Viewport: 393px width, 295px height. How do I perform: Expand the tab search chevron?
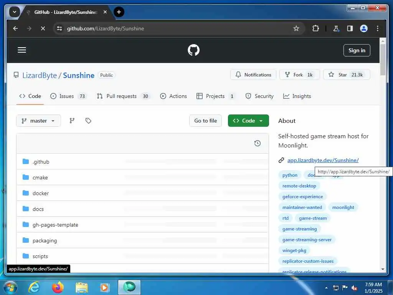click(14, 12)
